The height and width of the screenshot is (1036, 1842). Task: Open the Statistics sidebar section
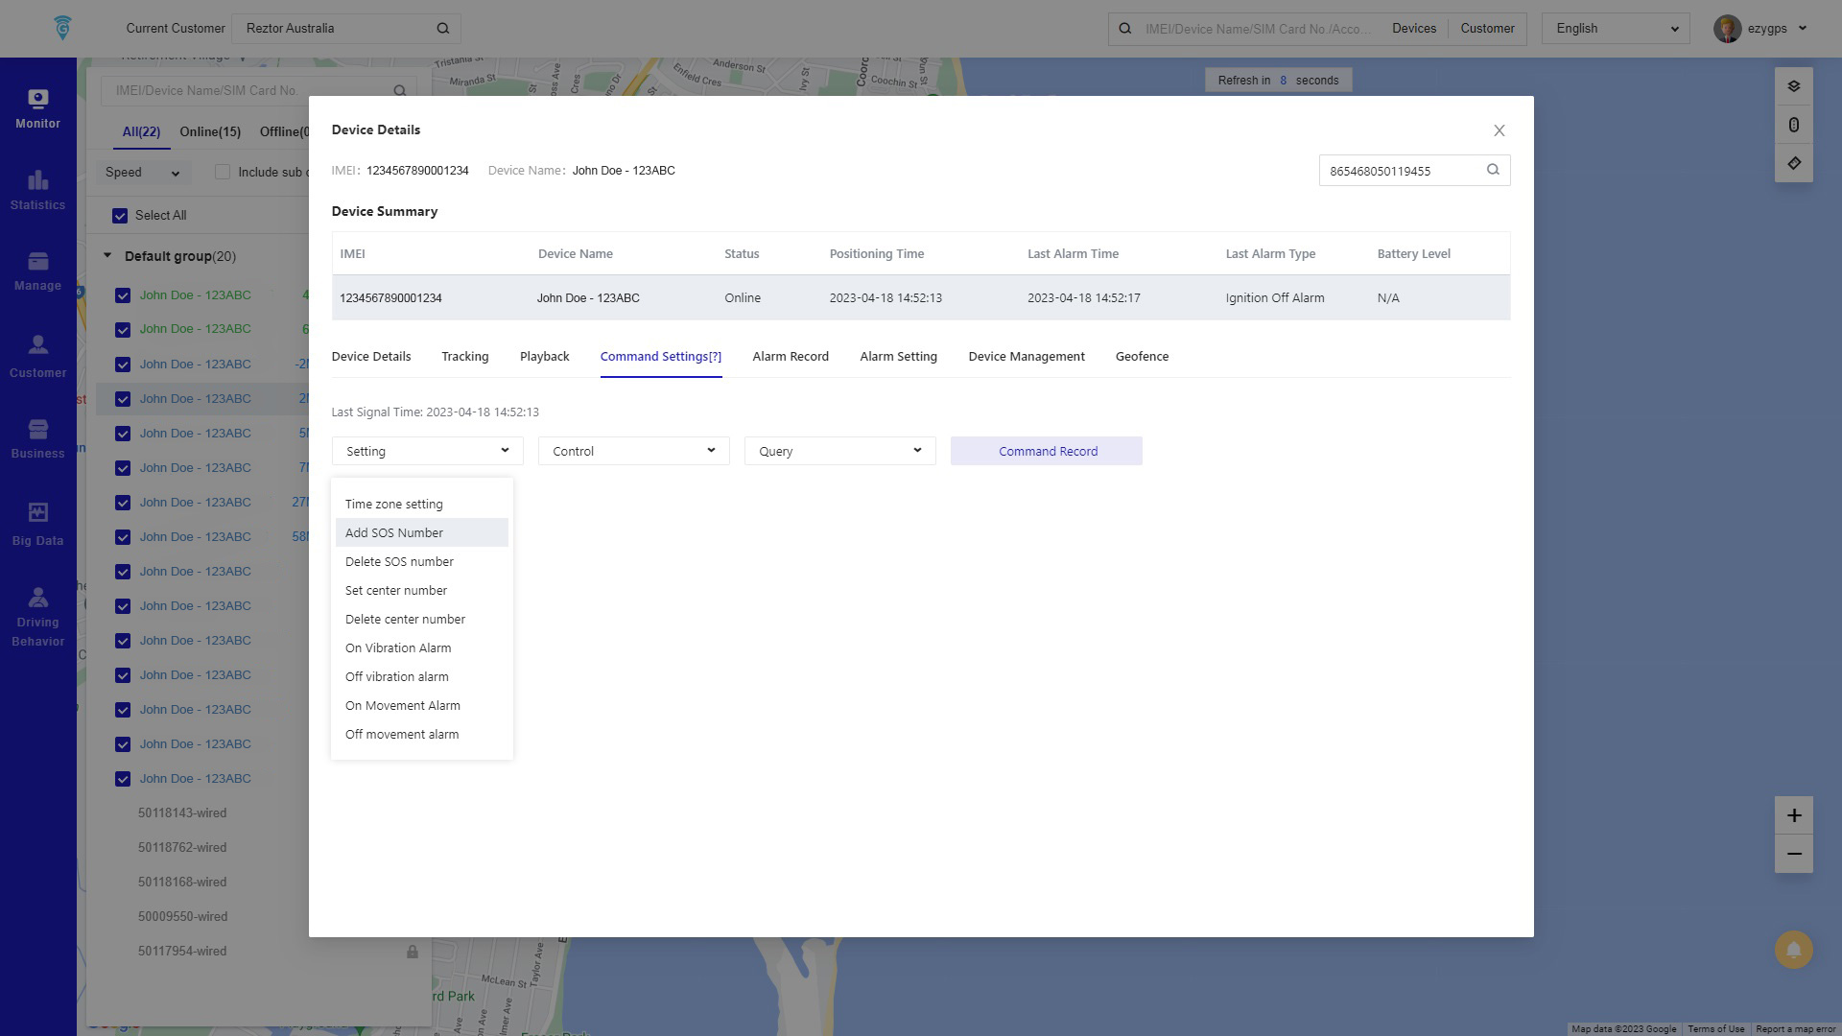tap(37, 190)
